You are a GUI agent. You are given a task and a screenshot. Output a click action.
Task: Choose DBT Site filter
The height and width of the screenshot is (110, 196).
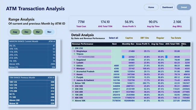point(145,38)
